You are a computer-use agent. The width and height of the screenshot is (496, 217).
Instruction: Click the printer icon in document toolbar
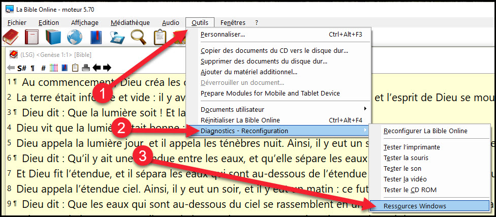coord(86,68)
